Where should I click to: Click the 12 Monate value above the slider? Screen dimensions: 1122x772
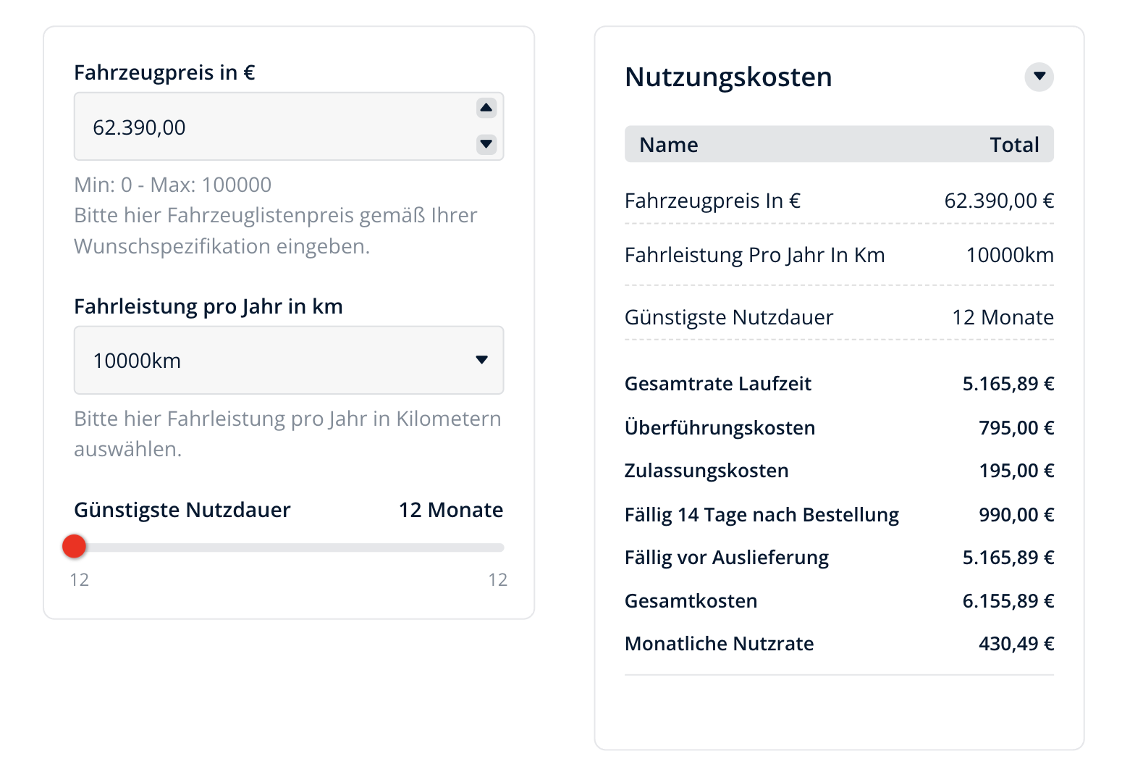pyautogui.click(x=450, y=510)
